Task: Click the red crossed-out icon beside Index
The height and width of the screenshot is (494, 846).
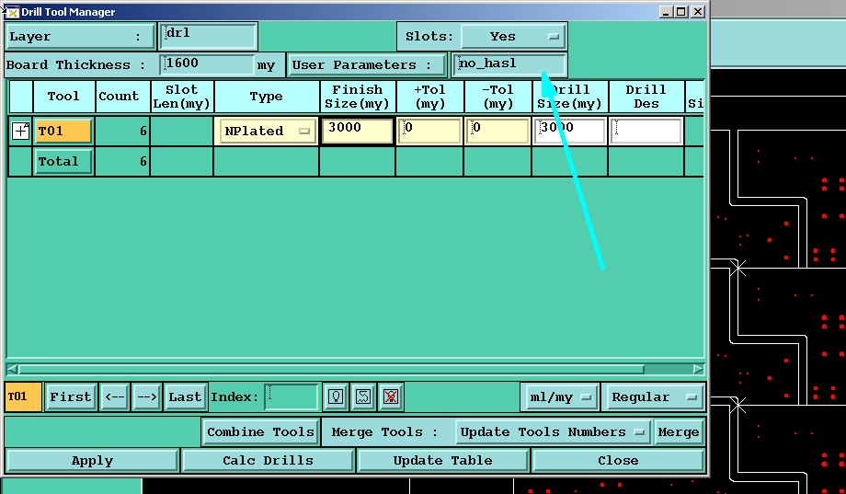Action: [x=391, y=396]
